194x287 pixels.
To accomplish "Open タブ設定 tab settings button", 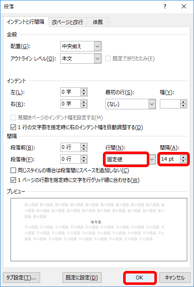I will (22, 277).
